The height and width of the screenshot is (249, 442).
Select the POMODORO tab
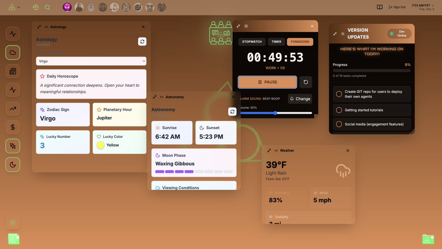(300, 42)
